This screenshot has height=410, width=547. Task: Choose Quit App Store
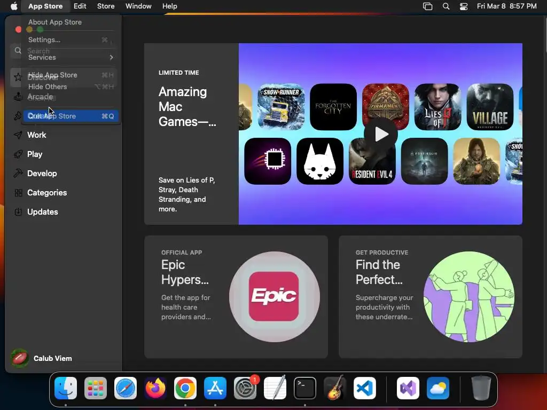click(x=71, y=116)
